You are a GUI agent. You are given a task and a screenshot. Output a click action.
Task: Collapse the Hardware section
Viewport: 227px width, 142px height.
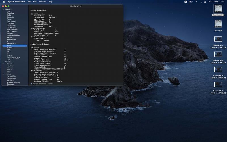[3, 9]
